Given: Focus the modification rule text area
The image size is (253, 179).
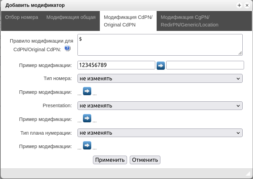Looking at the screenshot, I should pos(160,45).
